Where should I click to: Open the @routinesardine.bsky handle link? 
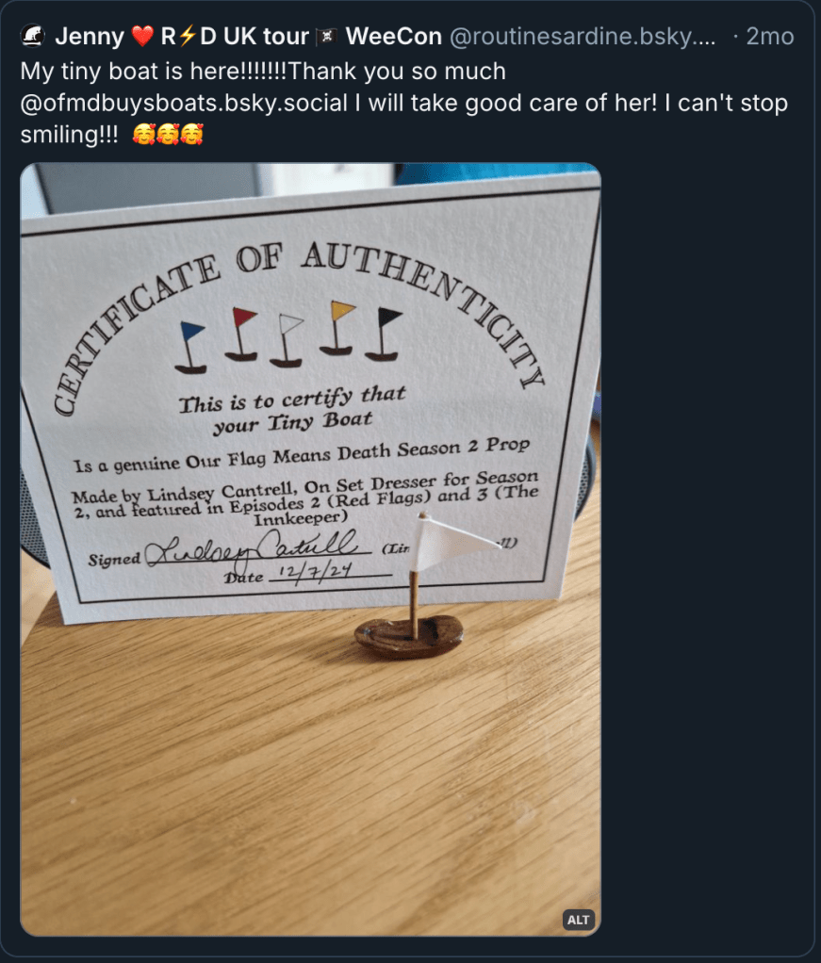click(x=582, y=37)
